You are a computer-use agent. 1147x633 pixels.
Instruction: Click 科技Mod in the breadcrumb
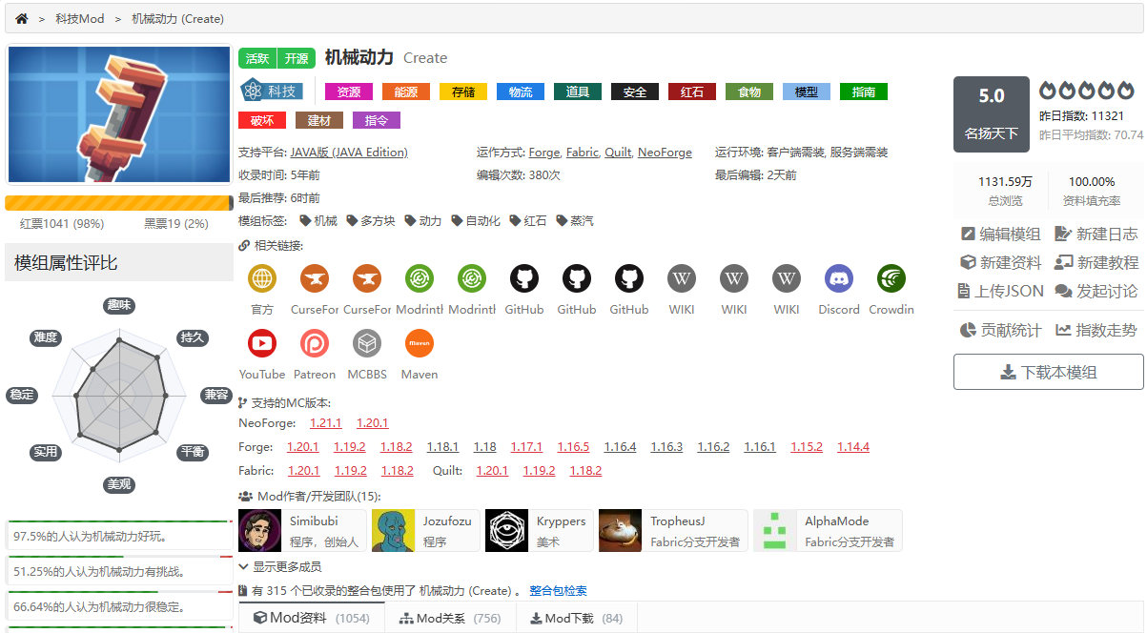pos(80,18)
